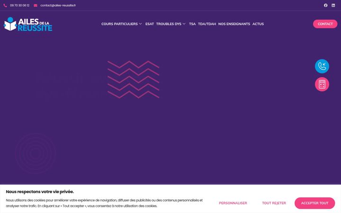Go to Nos Enseignants page
Image resolution: width=341 pixels, height=213 pixels.
234,24
